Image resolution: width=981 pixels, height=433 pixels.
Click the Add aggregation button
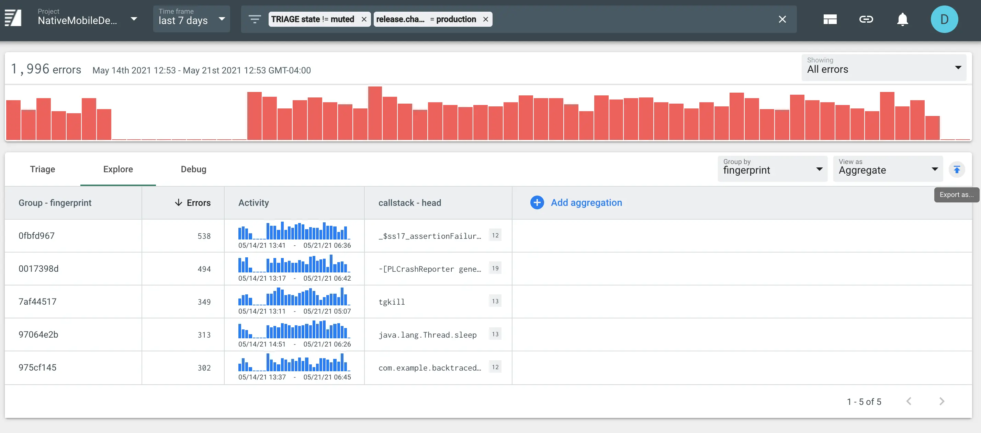pyautogui.click(x=576, y=202)
